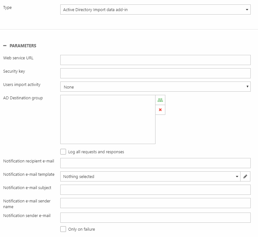
Task: Click inside the AD Destination group list box
Action: (108, 119)
